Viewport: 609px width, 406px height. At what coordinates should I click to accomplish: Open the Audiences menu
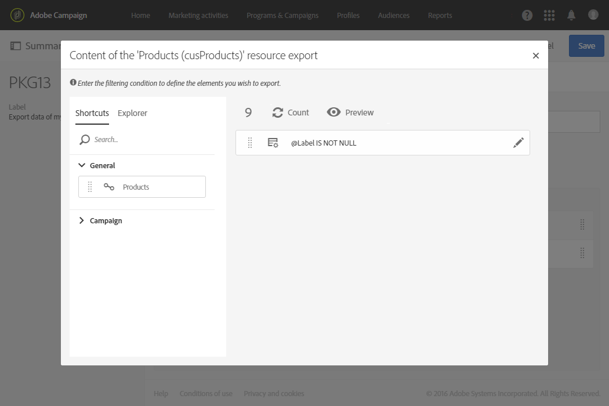click(x=393, y=16)
